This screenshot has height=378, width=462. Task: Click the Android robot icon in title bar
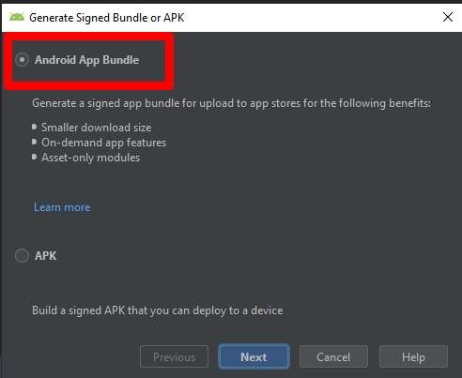click(x=17, y=17)
